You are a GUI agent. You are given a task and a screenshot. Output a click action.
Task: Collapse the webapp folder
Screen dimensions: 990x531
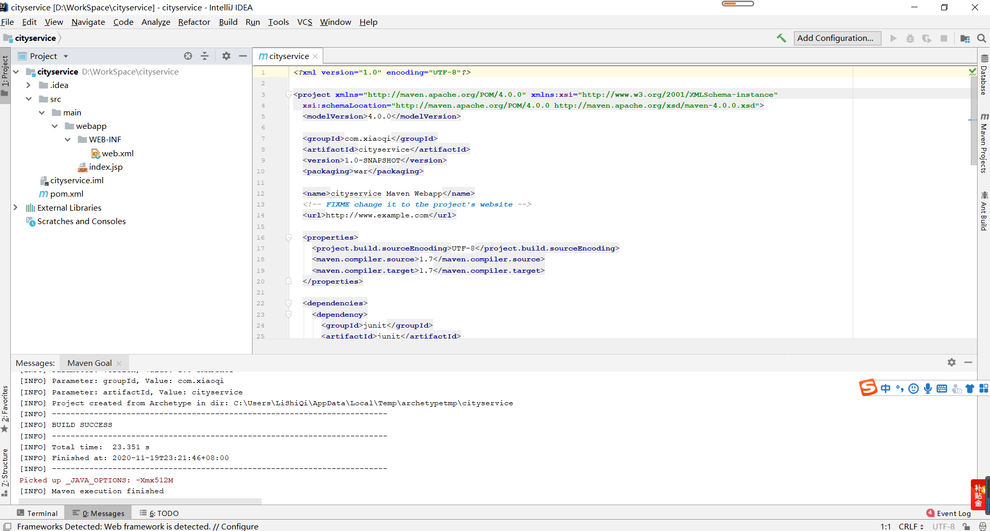coord(54,126)
